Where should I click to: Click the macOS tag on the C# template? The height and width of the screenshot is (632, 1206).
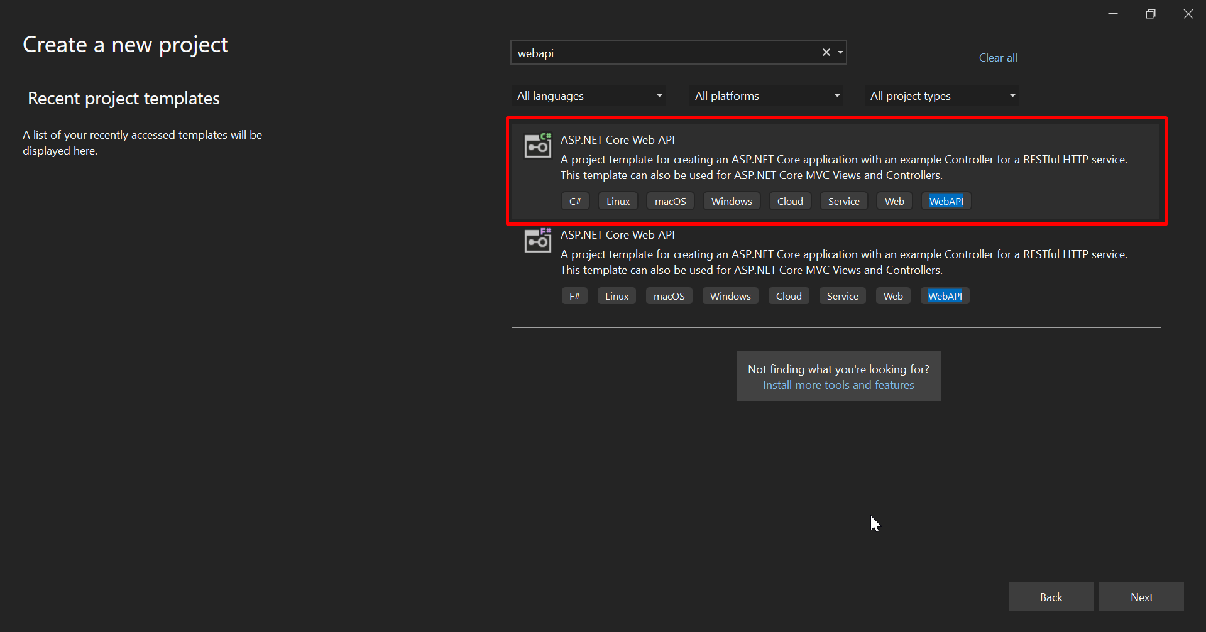670,200
